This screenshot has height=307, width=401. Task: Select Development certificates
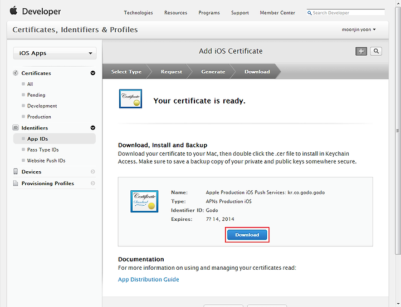pyautogui.click(x=42, y=106)
